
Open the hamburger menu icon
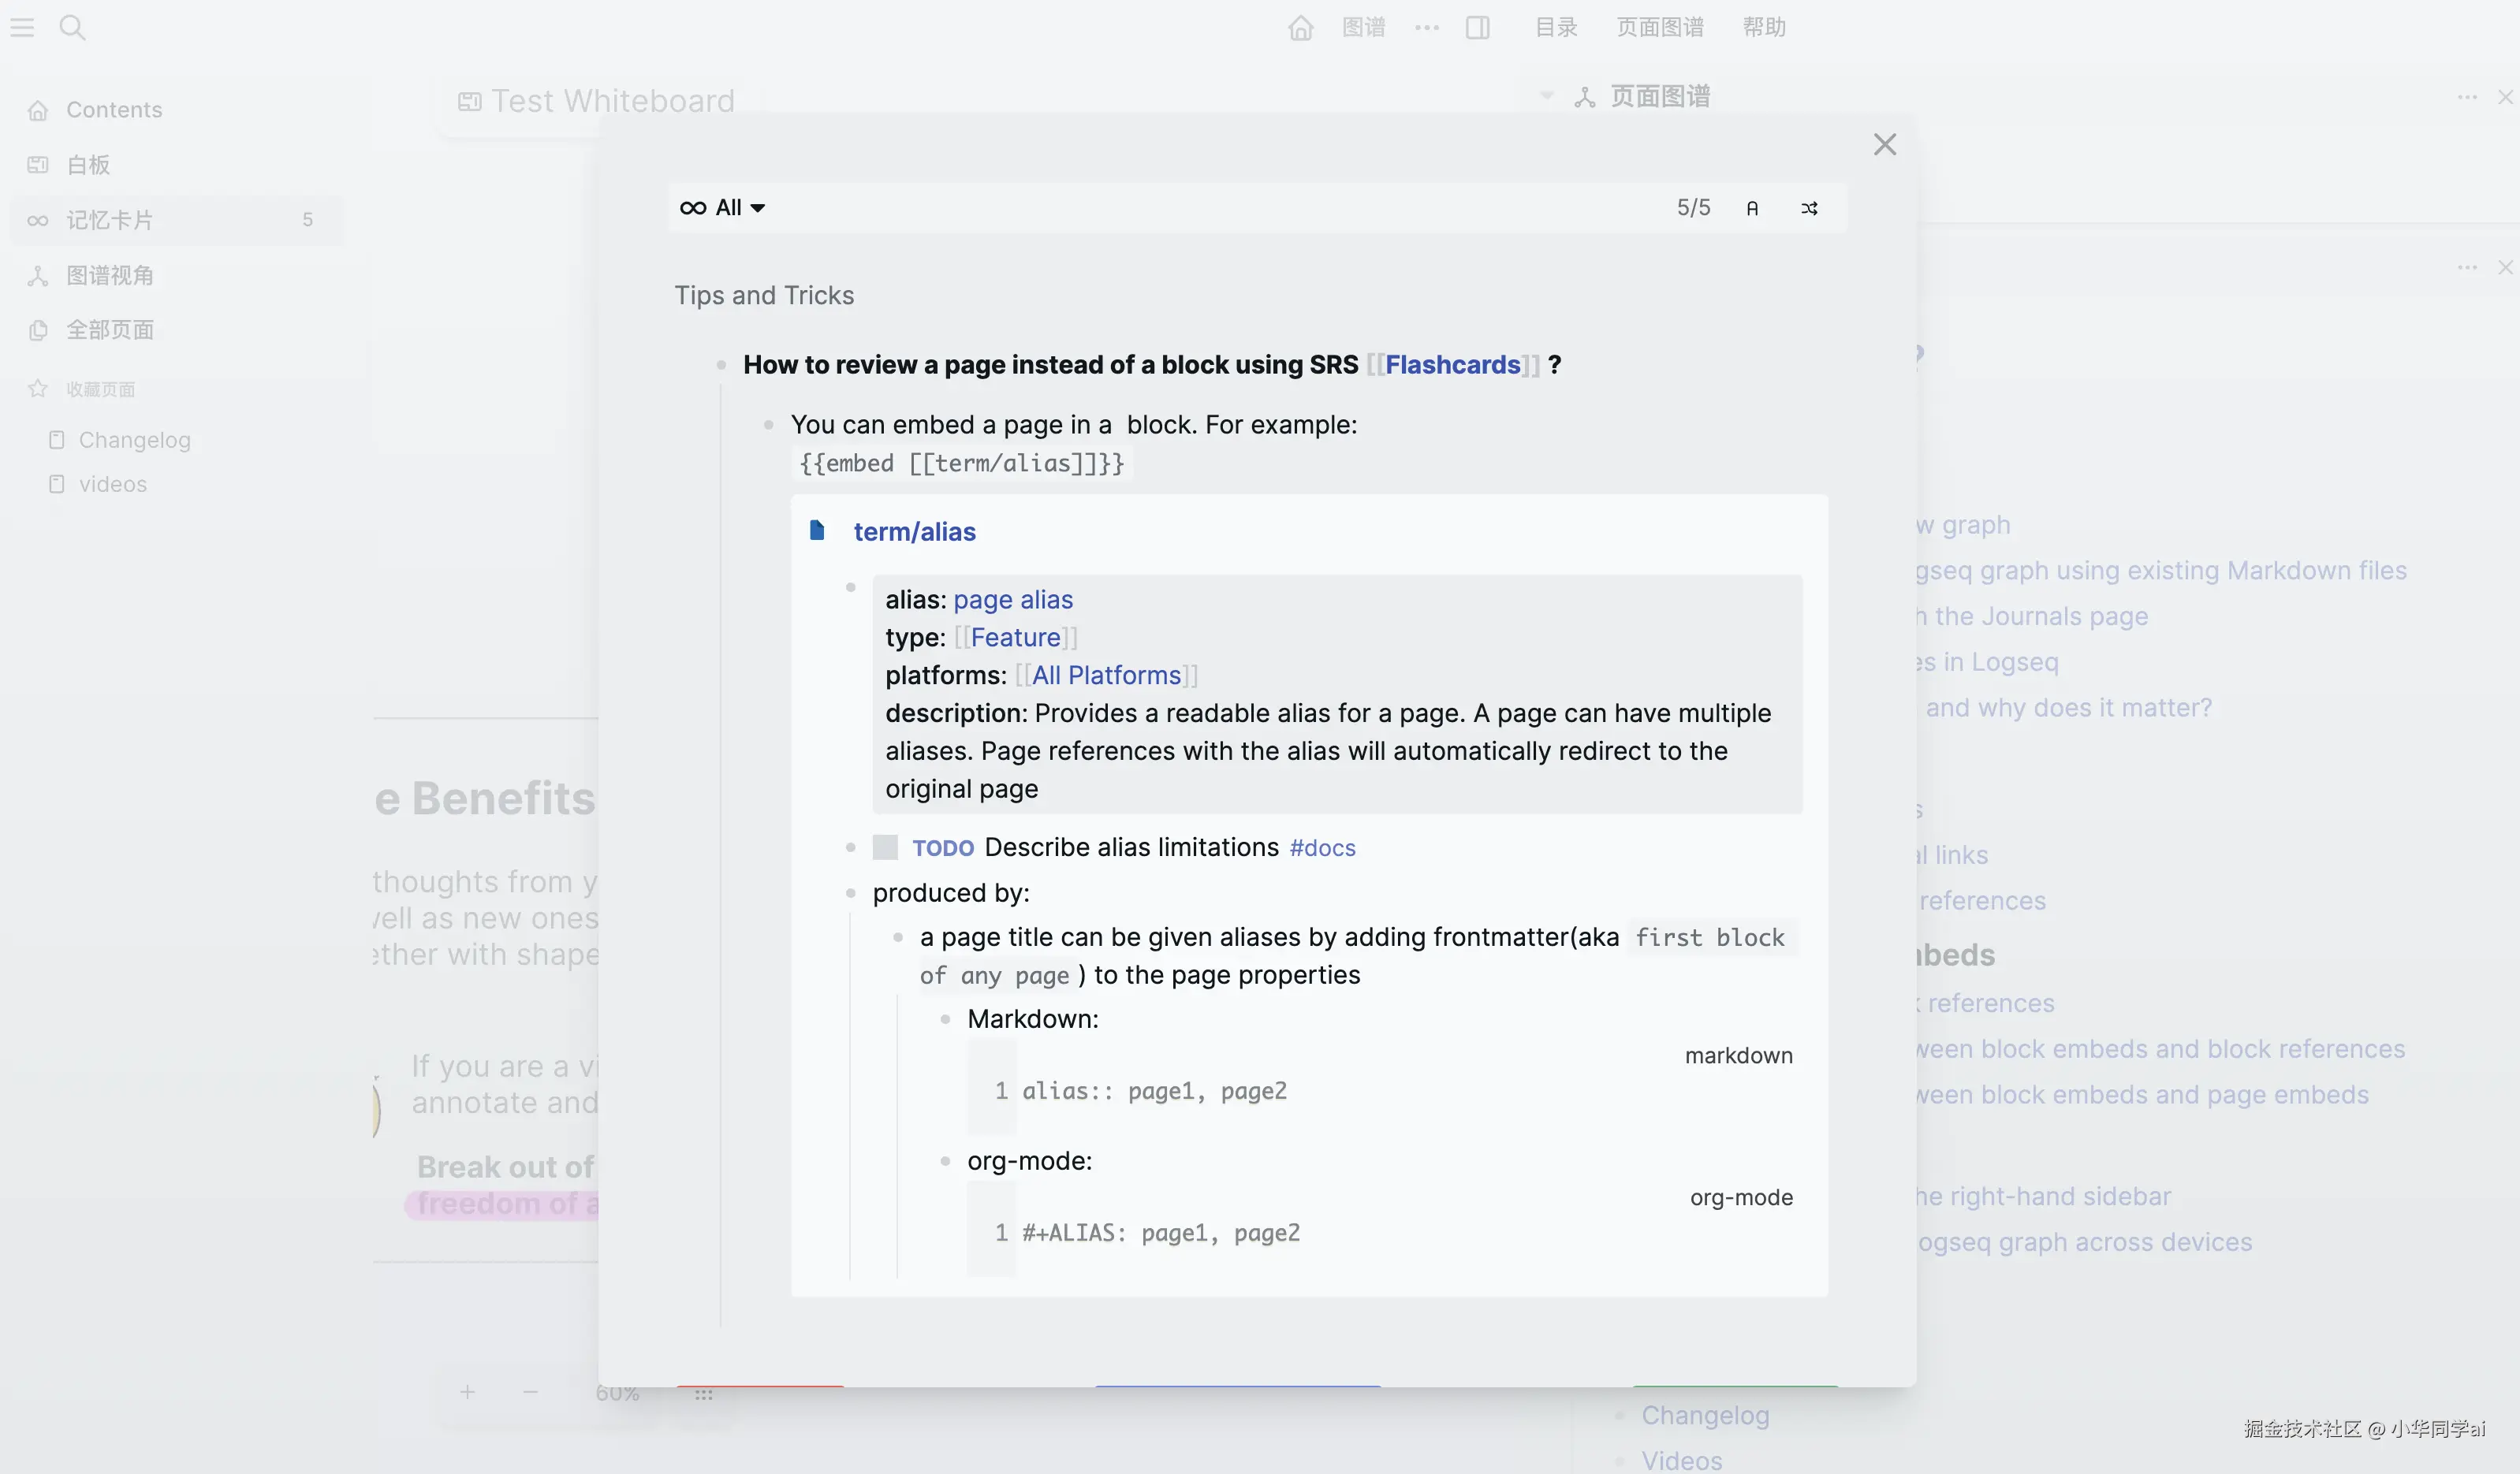22,27
